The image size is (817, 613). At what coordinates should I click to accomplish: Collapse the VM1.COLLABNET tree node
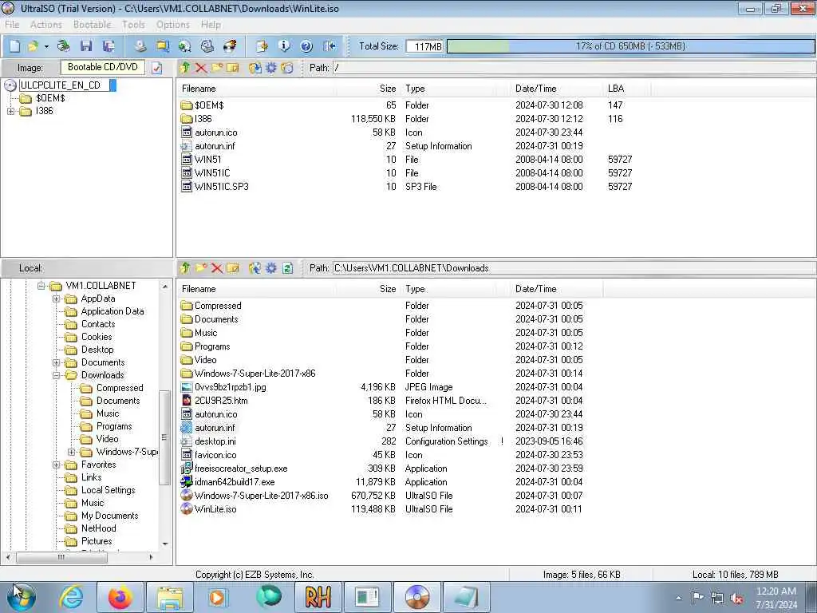pos(41,286)
